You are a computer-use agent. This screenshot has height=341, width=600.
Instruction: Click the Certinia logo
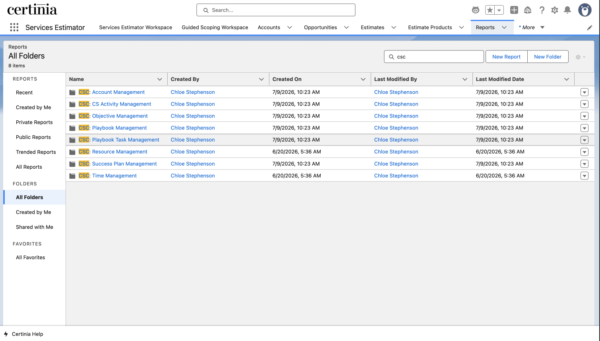(32, 10)
